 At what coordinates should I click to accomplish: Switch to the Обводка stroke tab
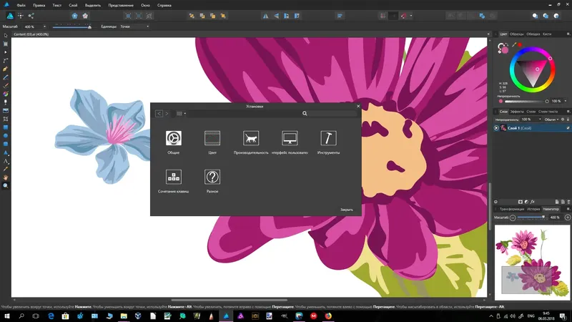[x=533, y=34]
